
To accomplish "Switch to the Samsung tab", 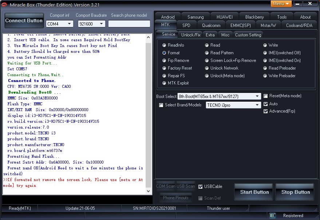I will pos(195,17).
